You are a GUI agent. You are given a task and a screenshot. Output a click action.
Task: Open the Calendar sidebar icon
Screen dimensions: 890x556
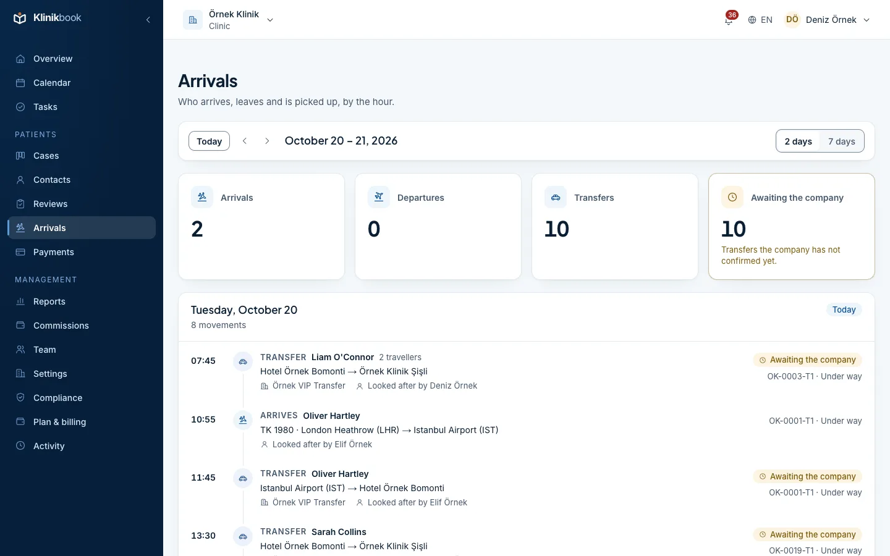[x=20, y=83]
